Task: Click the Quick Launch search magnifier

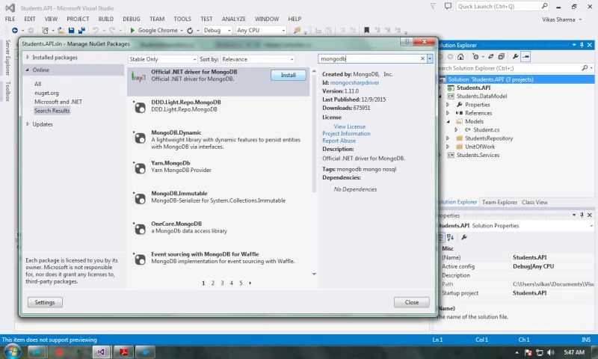Action: [544, 6]
